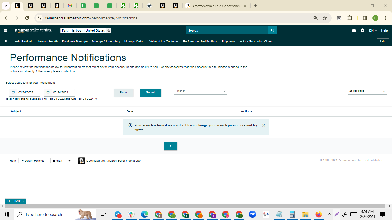The width and height of the screenshot is (392, 220).
Task: Click the info icon in the alert
Action: point(130,125)
